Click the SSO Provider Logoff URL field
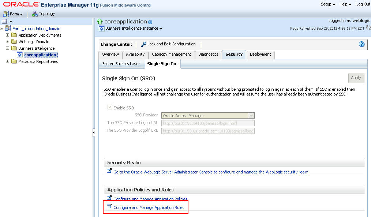This screenshot has width=371, height=217. tap(208, 131)
